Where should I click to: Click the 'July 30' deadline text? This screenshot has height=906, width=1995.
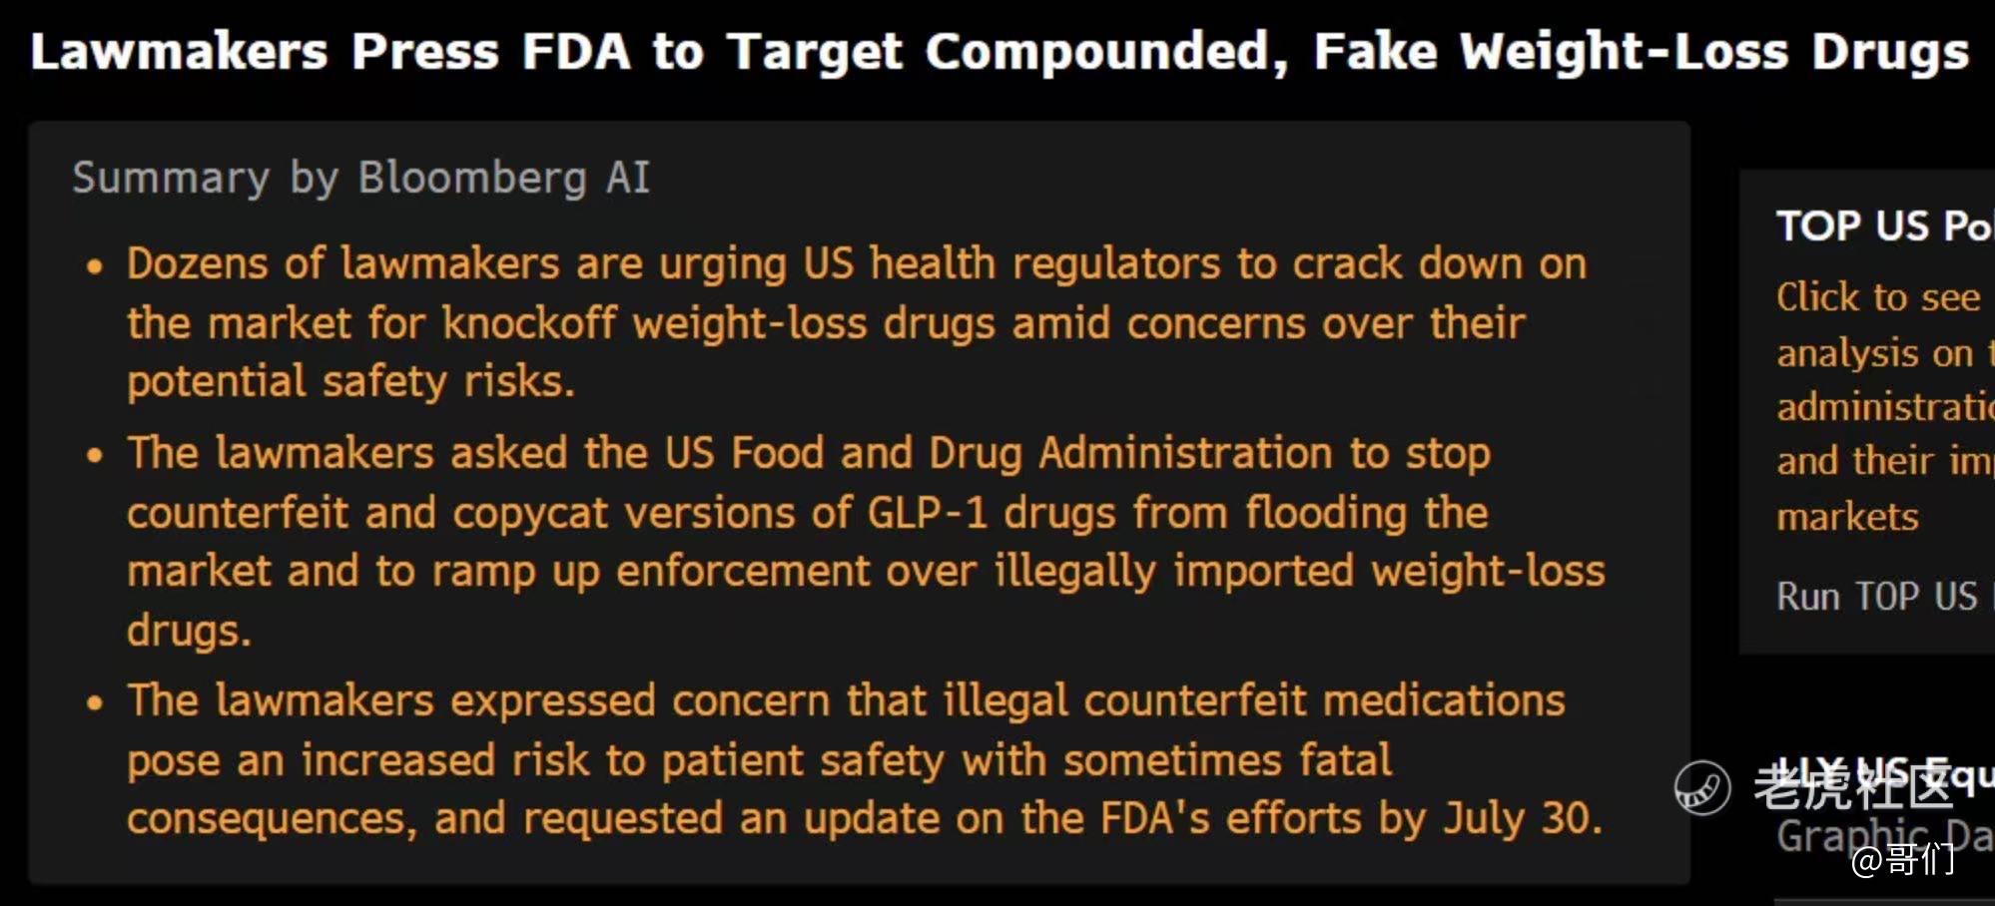point(1516,818)
